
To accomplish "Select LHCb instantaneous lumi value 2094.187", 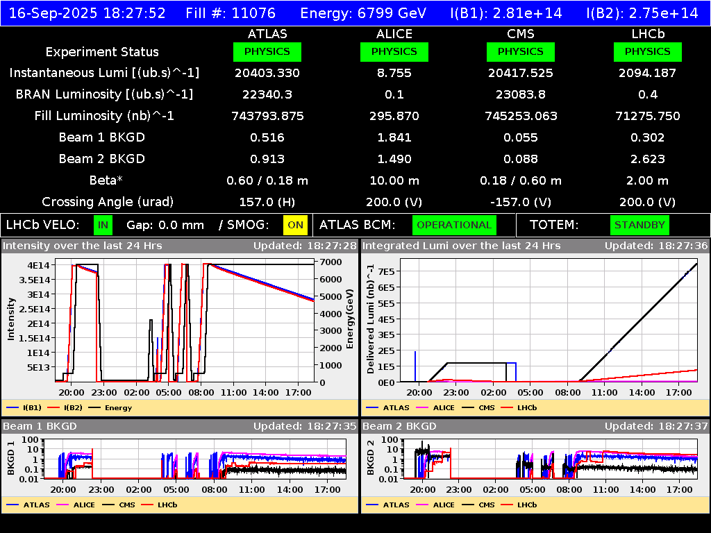I will (648, 73).
